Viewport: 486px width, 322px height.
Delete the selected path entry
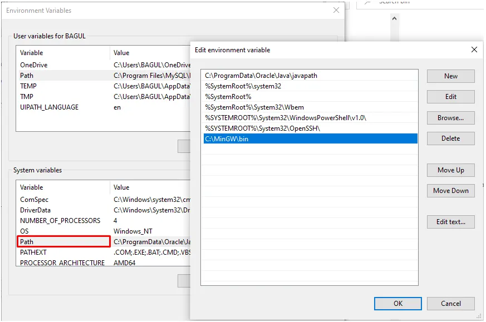[450, 138]
